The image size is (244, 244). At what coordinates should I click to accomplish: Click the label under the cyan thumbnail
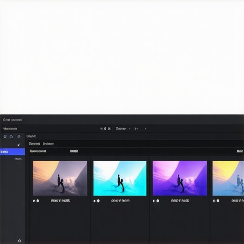(120, 201)
